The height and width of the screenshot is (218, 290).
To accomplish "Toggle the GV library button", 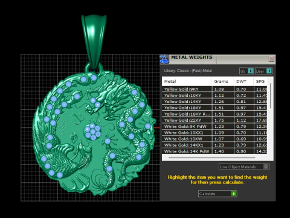I will click(246, 71).
